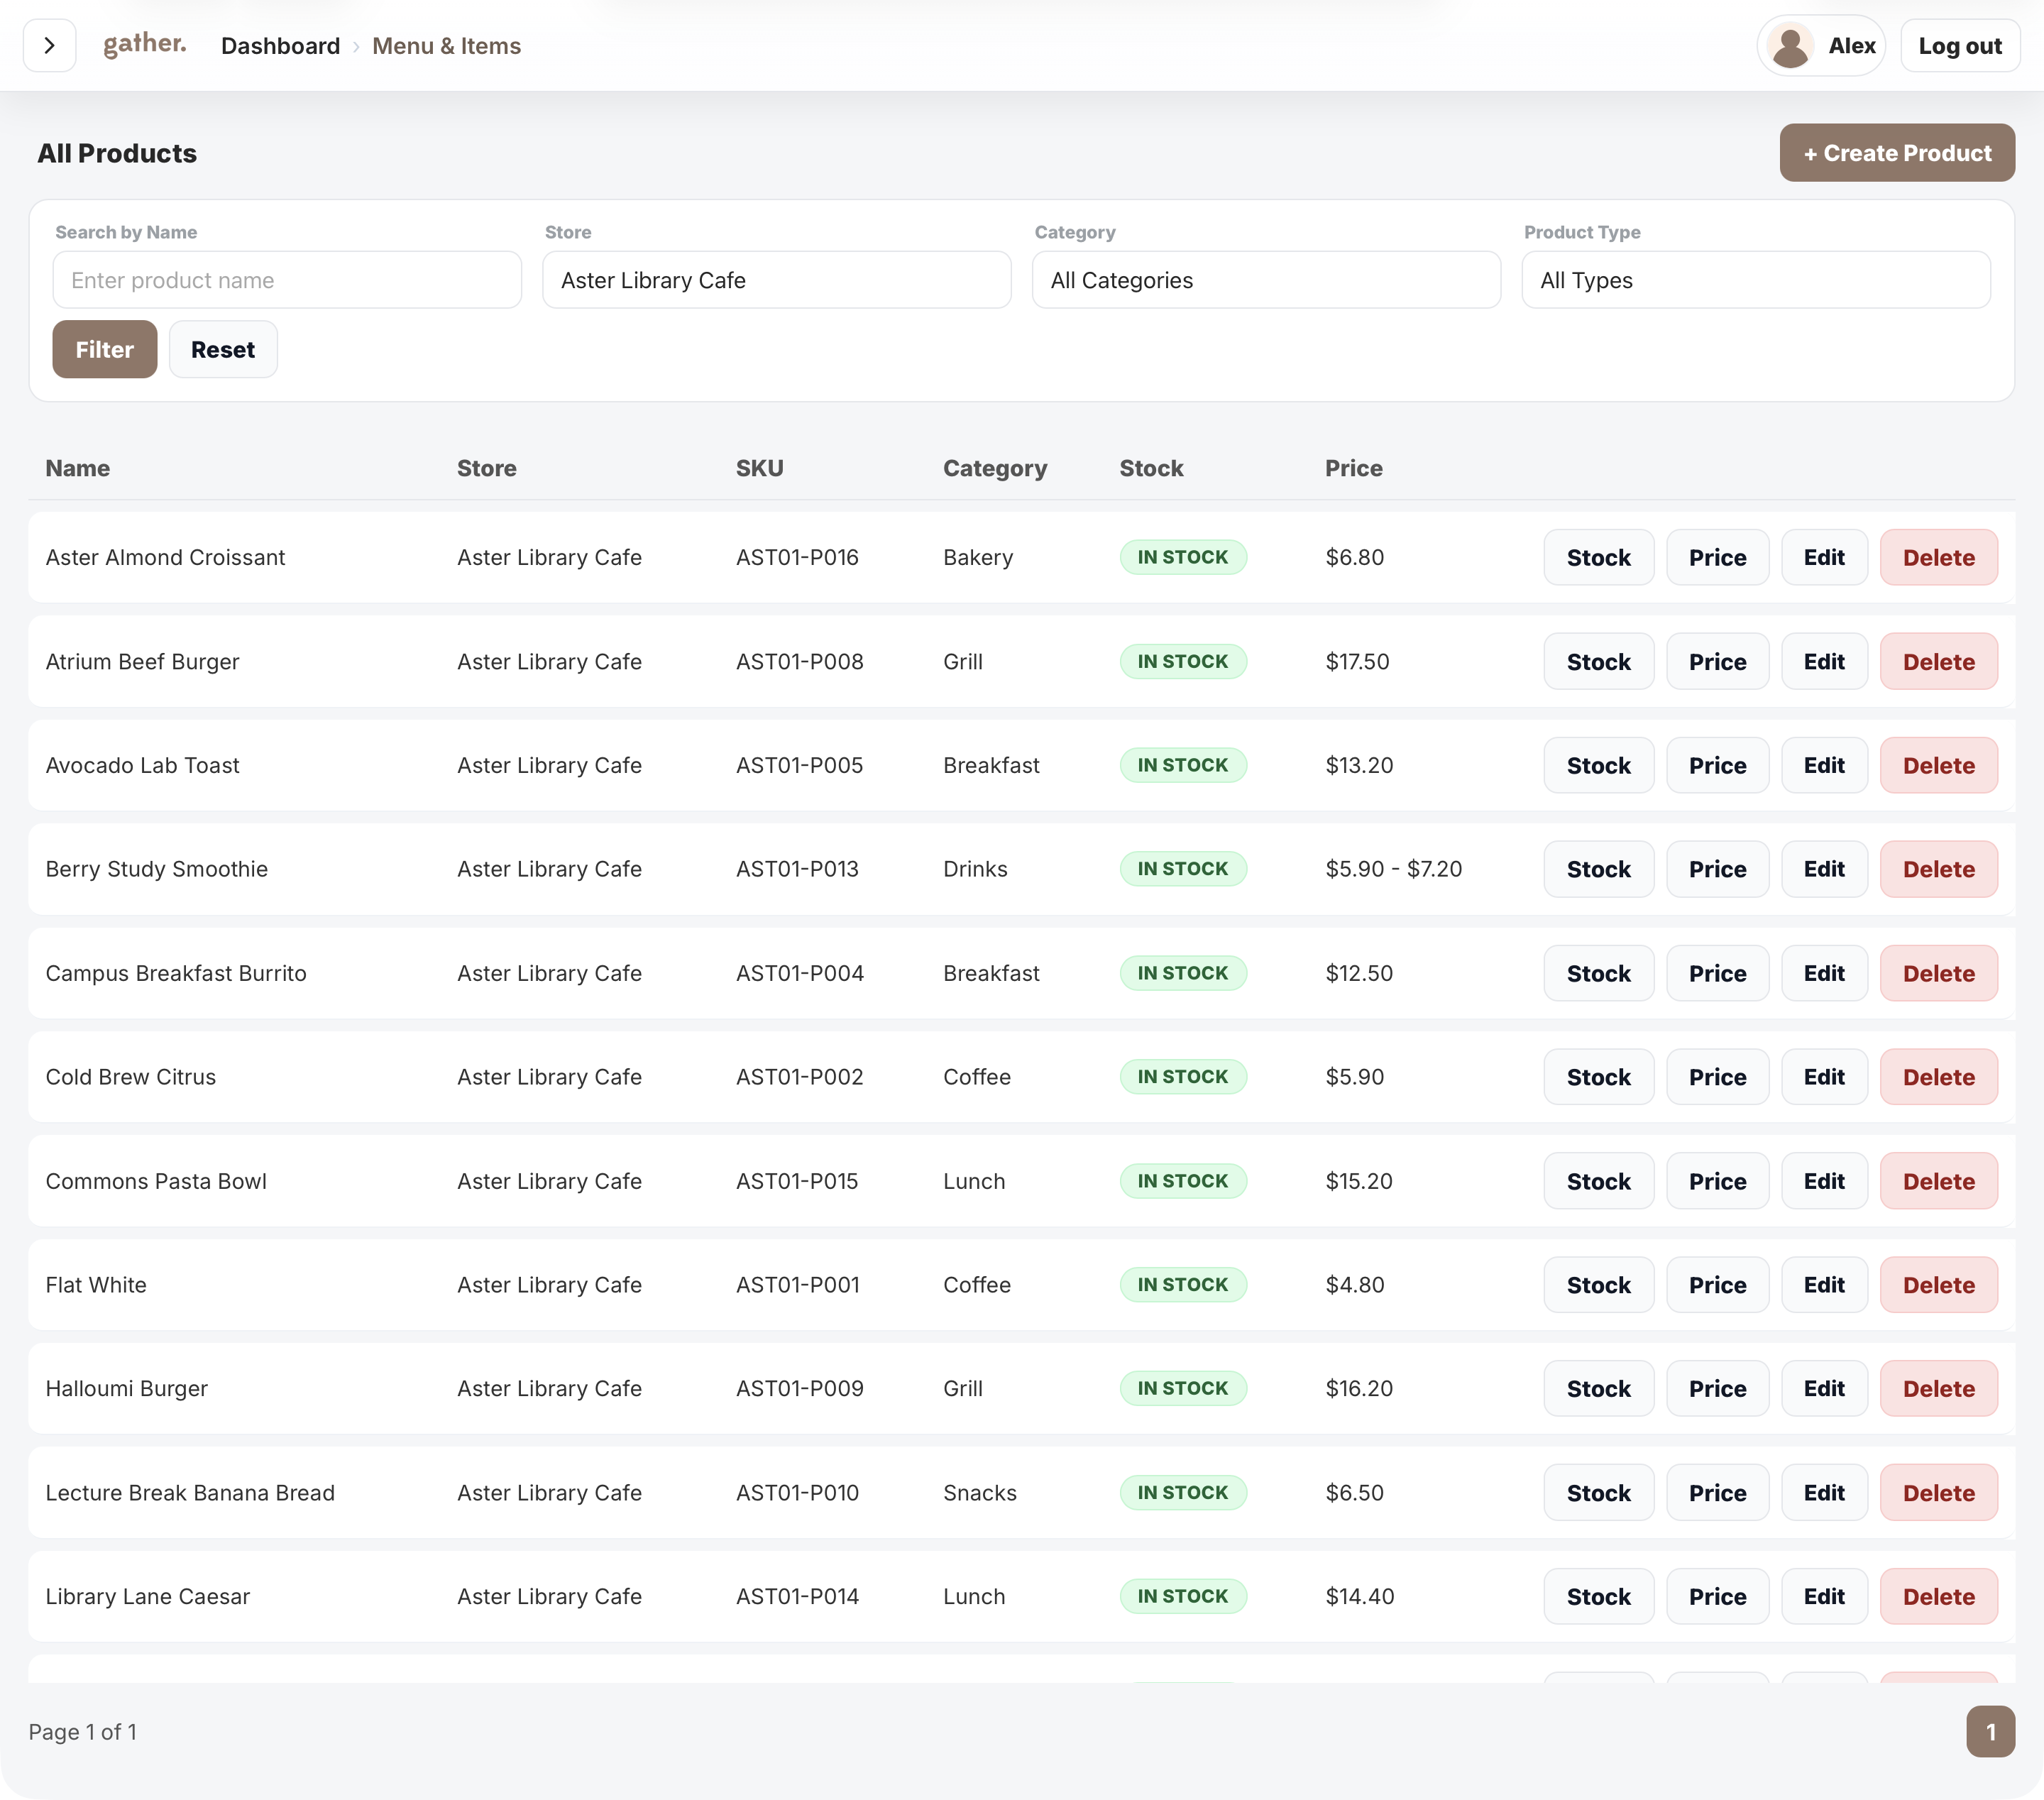Viewport: 2044px width, 1800px height.
Task: Open Menu & Items breadcrumb
Action: click(x=446, y=46)
